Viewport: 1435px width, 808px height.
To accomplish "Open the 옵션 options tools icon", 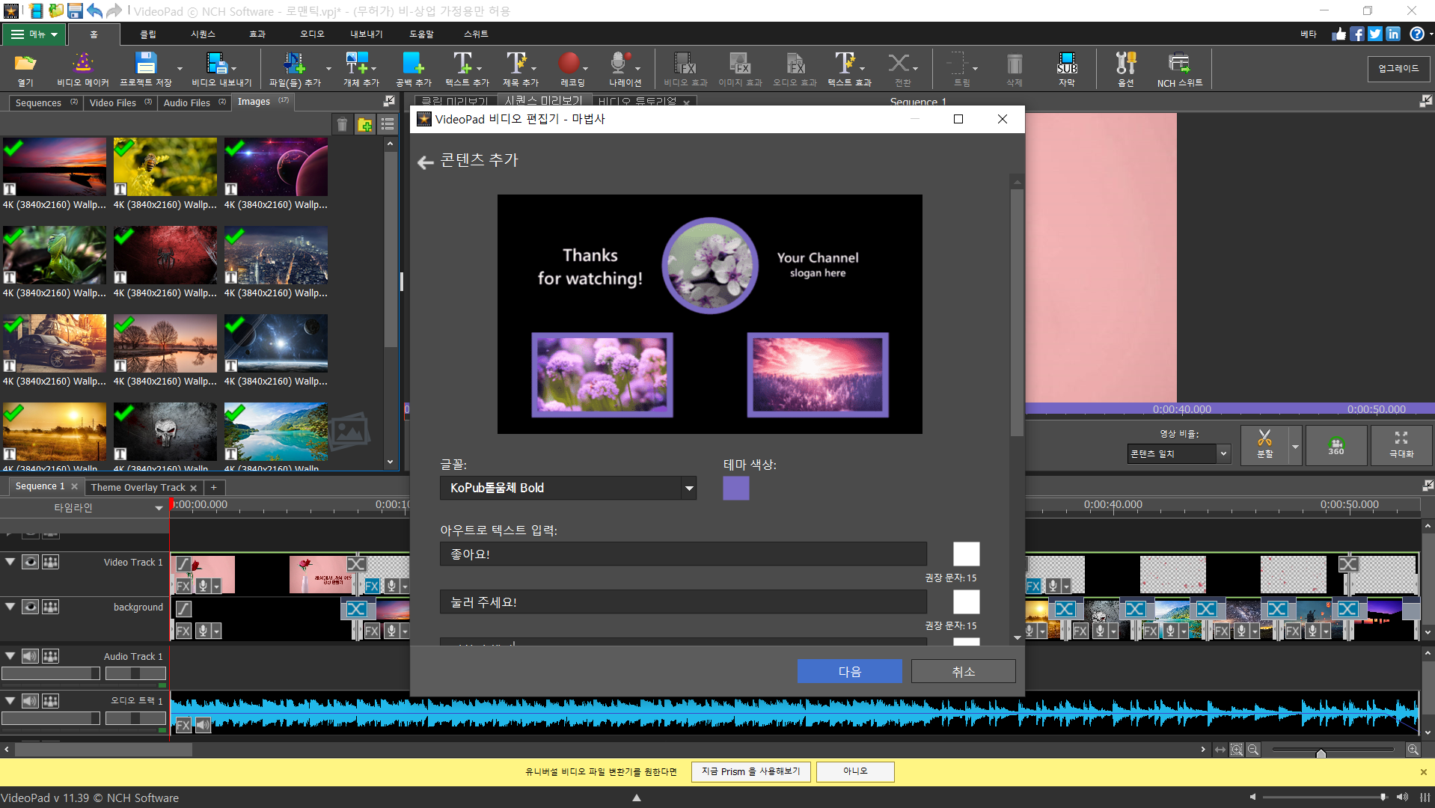I will (x=1125, y=69).
